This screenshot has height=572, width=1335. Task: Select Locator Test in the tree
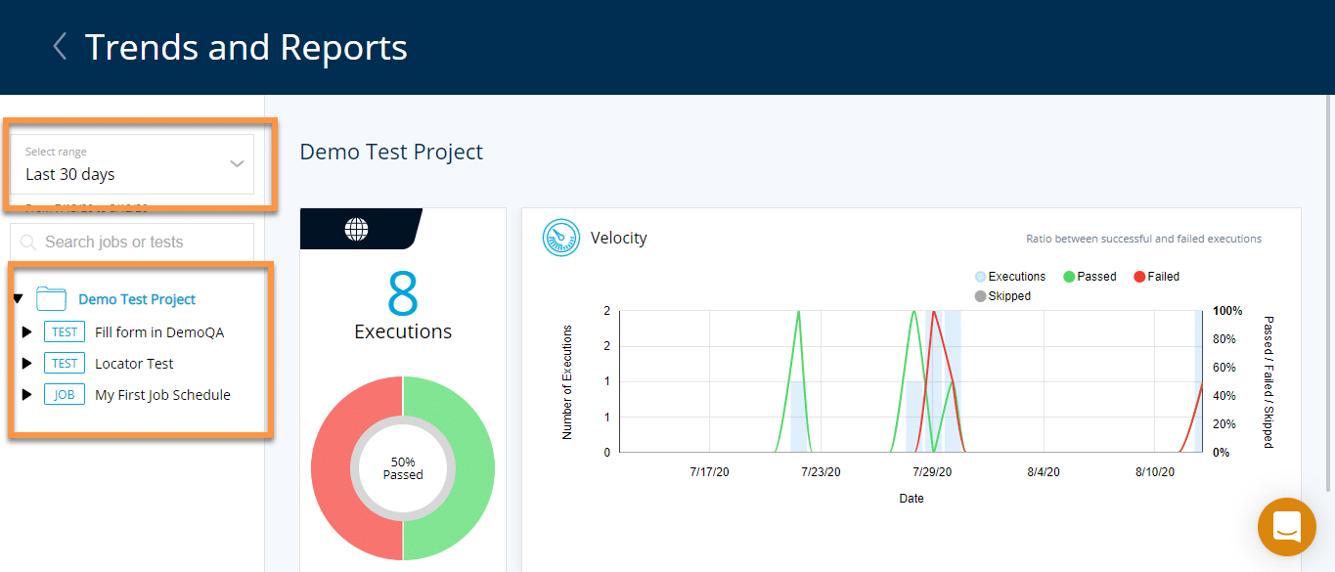click(134, 364)
